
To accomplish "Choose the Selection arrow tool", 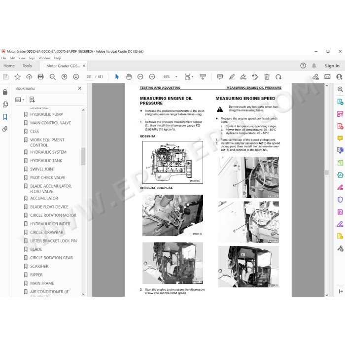I will coord(117,77).
